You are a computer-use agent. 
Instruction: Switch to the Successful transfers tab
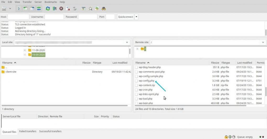(x=50, y=131)
